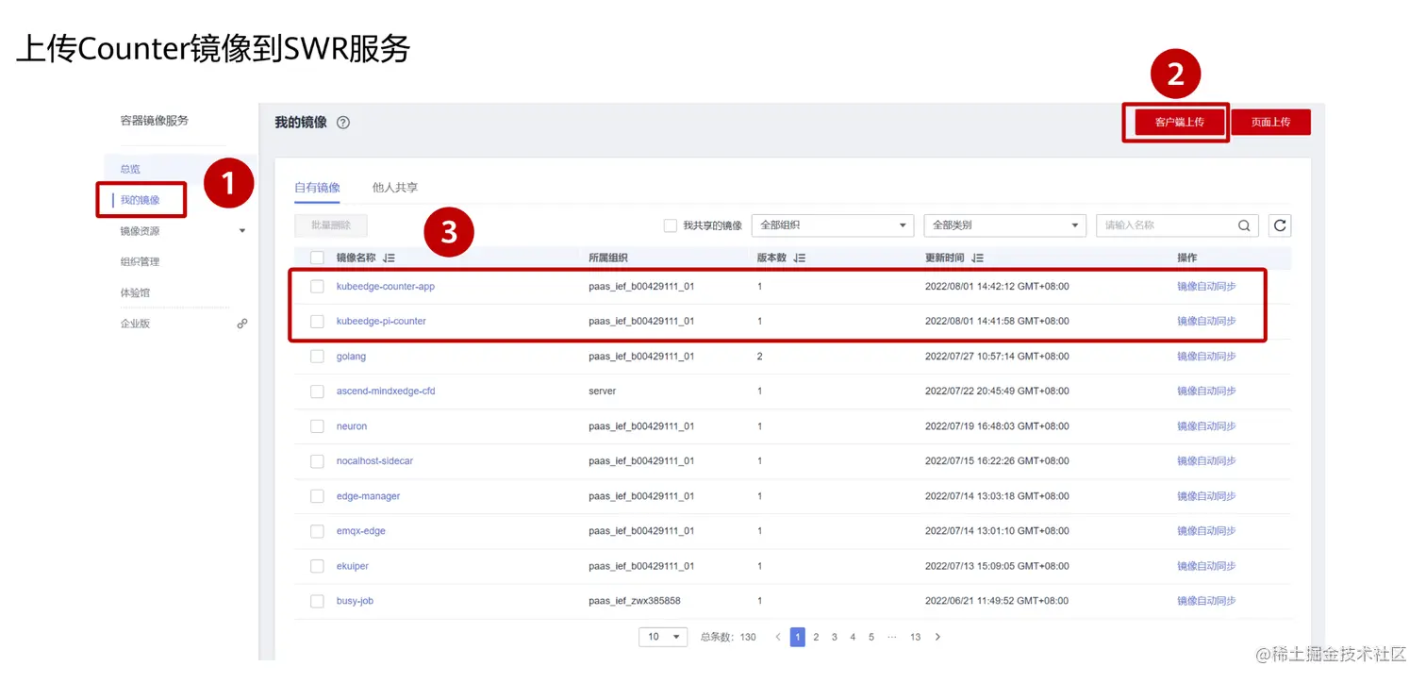Select the kubeedge-pi-counter row checkbox
Image resolution: width=1426 pixels, height=683 pixels.
[x=317, y=322]
